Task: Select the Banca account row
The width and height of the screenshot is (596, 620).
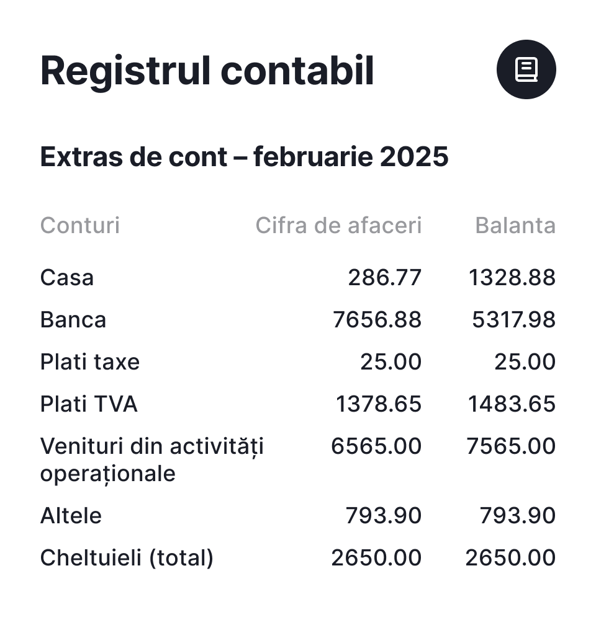Action: (73, 320)
